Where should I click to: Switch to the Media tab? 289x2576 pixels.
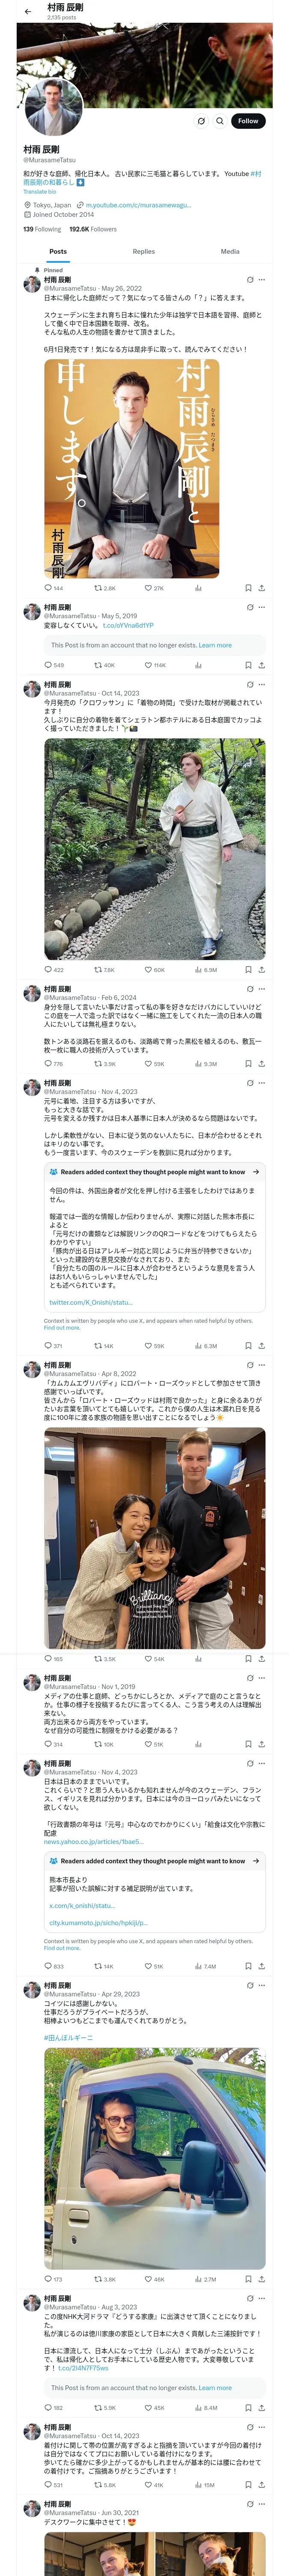[x=229, y=252]
